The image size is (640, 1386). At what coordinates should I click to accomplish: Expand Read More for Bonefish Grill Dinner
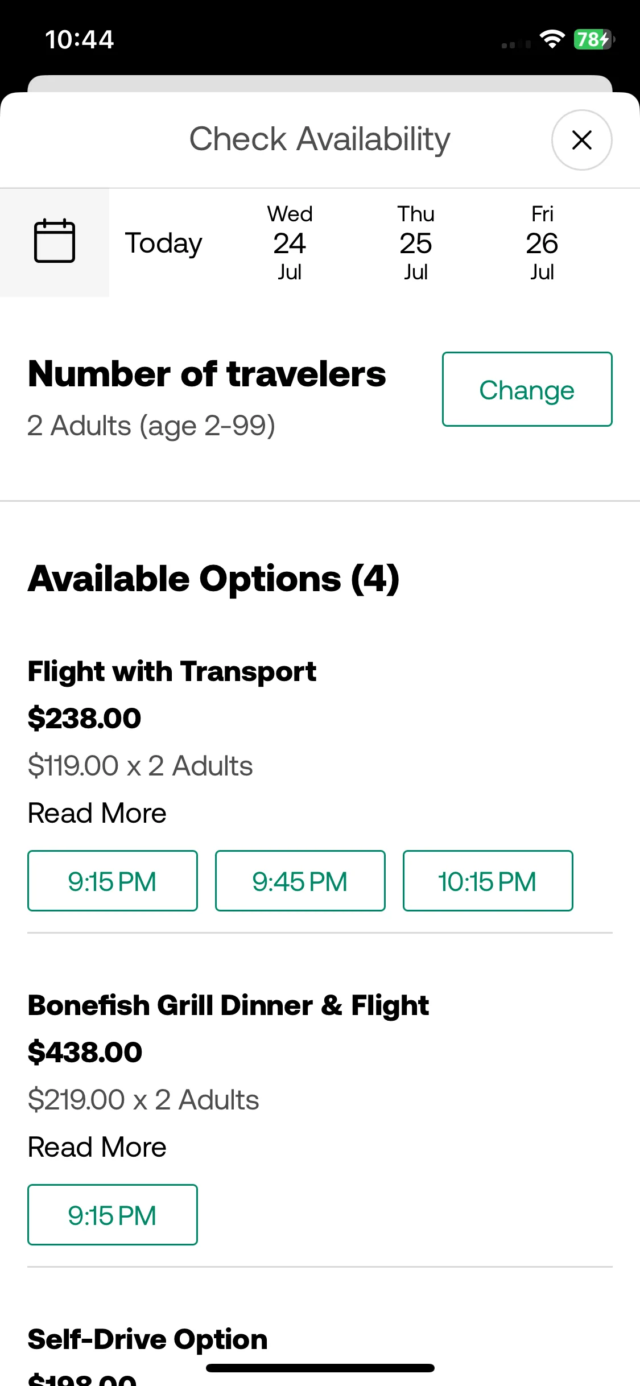pos(97,1147)
